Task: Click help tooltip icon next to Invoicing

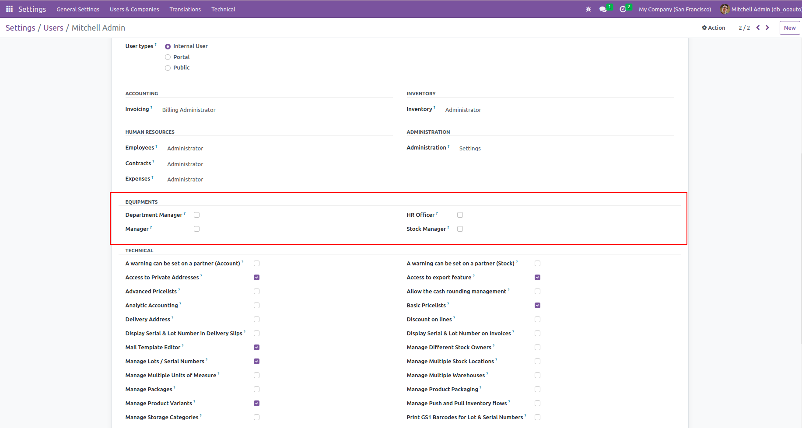Action: tap(151, 108)
